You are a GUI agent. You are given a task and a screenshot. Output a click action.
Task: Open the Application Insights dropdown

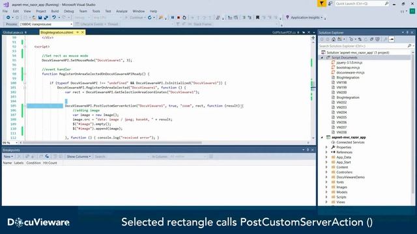(x=321, y=18)
